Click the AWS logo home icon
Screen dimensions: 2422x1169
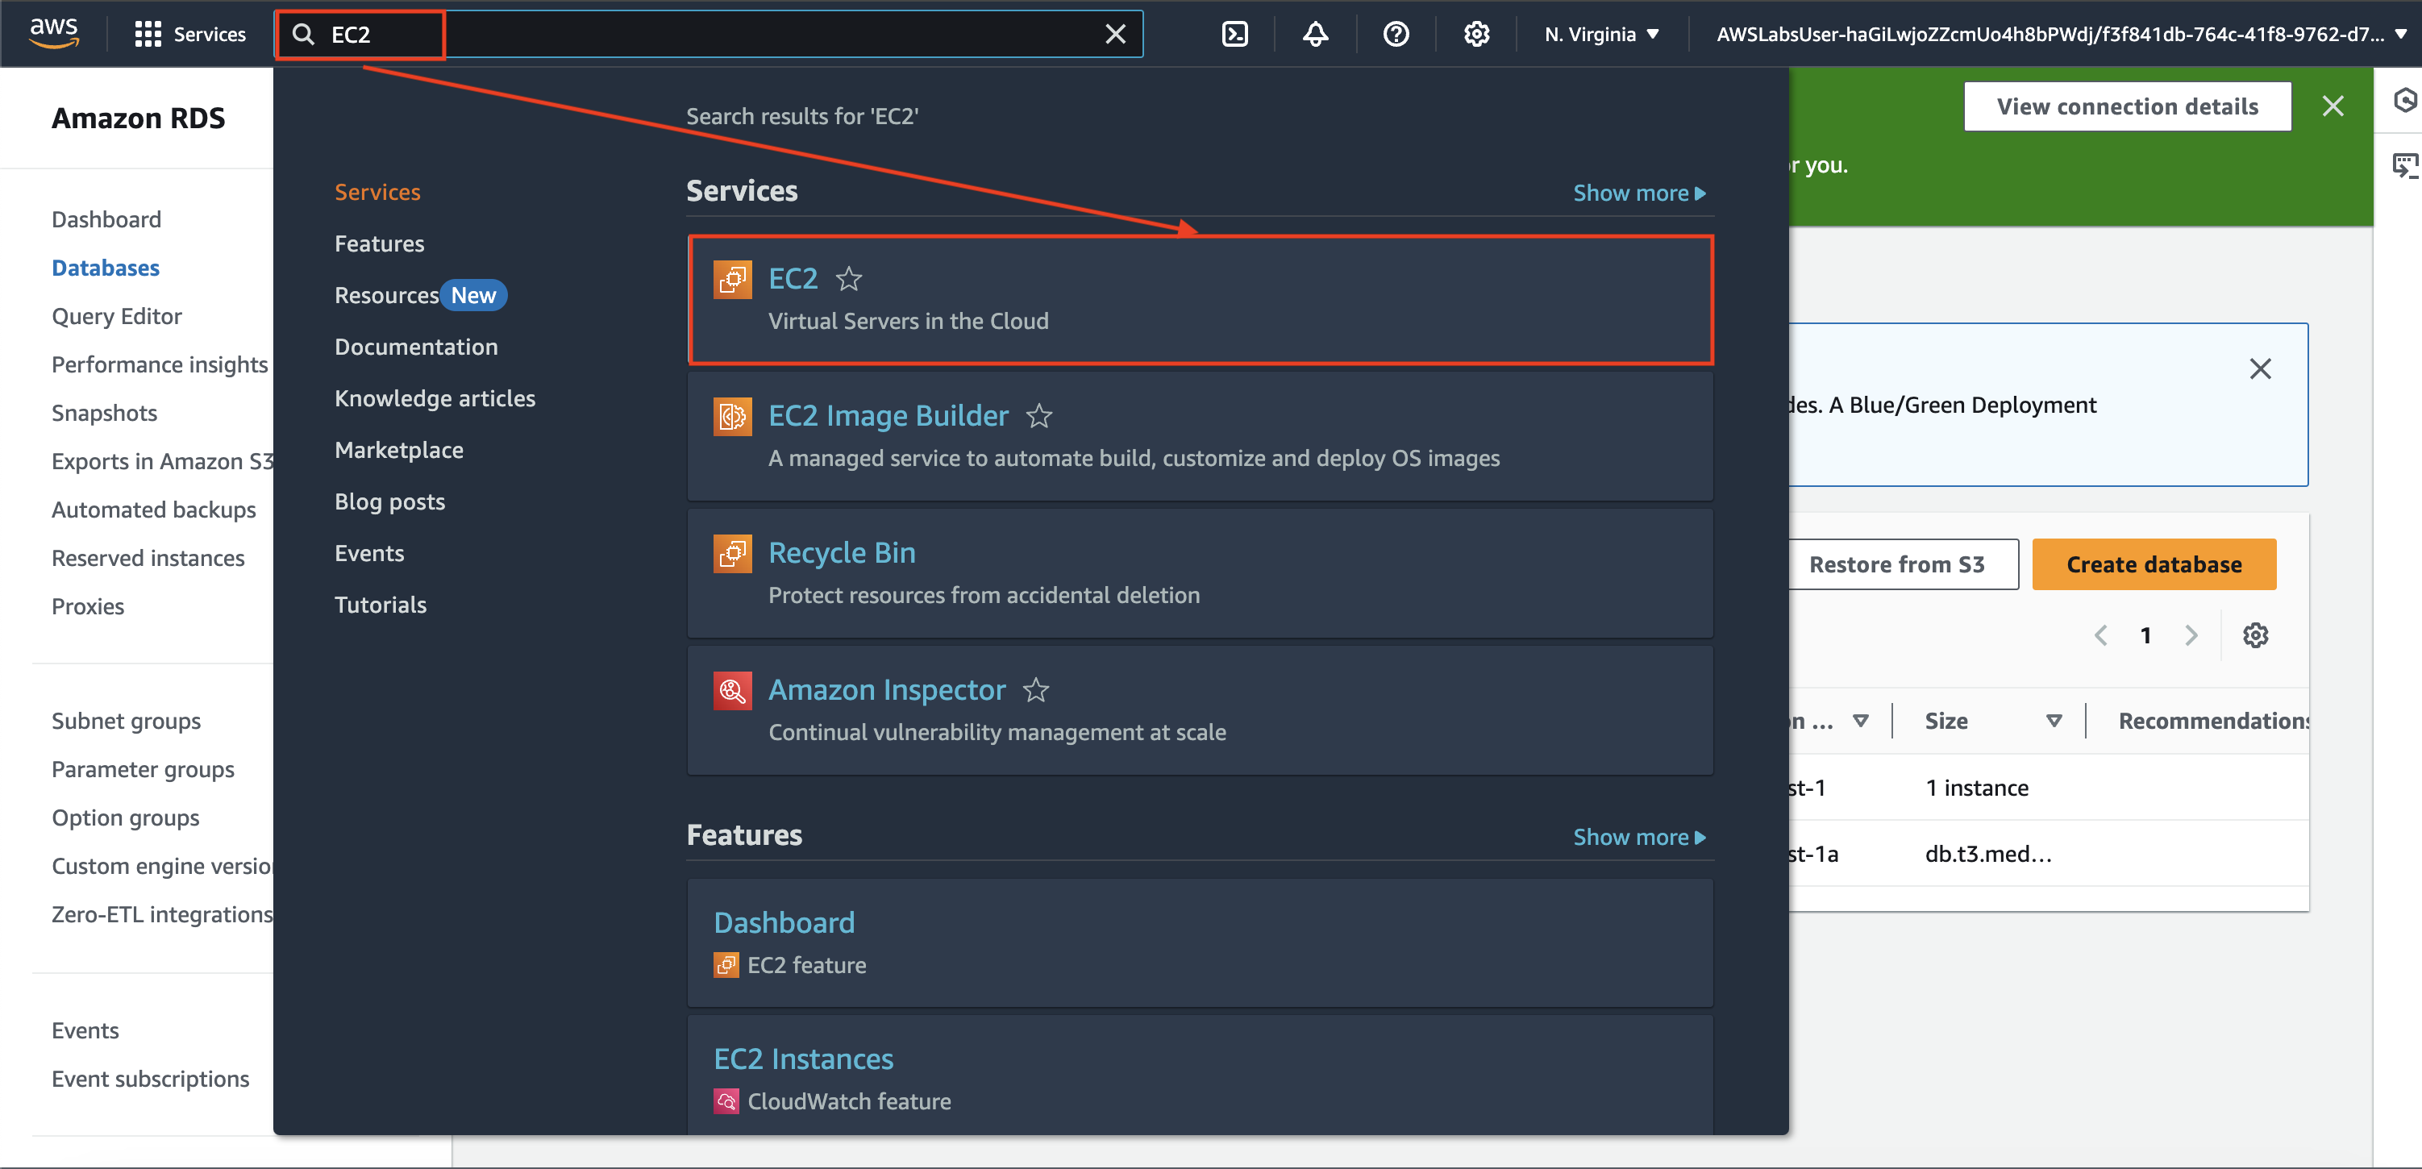53,33
